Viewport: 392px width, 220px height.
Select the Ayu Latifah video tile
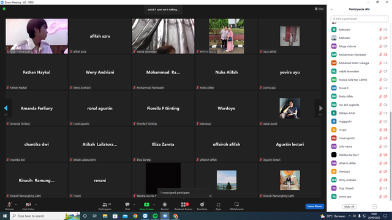[x=290, y=36]
